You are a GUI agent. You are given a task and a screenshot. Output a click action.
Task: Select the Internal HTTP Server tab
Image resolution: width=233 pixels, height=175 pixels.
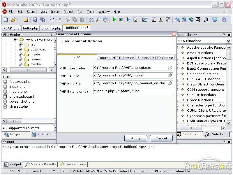(x=116, y=58)
